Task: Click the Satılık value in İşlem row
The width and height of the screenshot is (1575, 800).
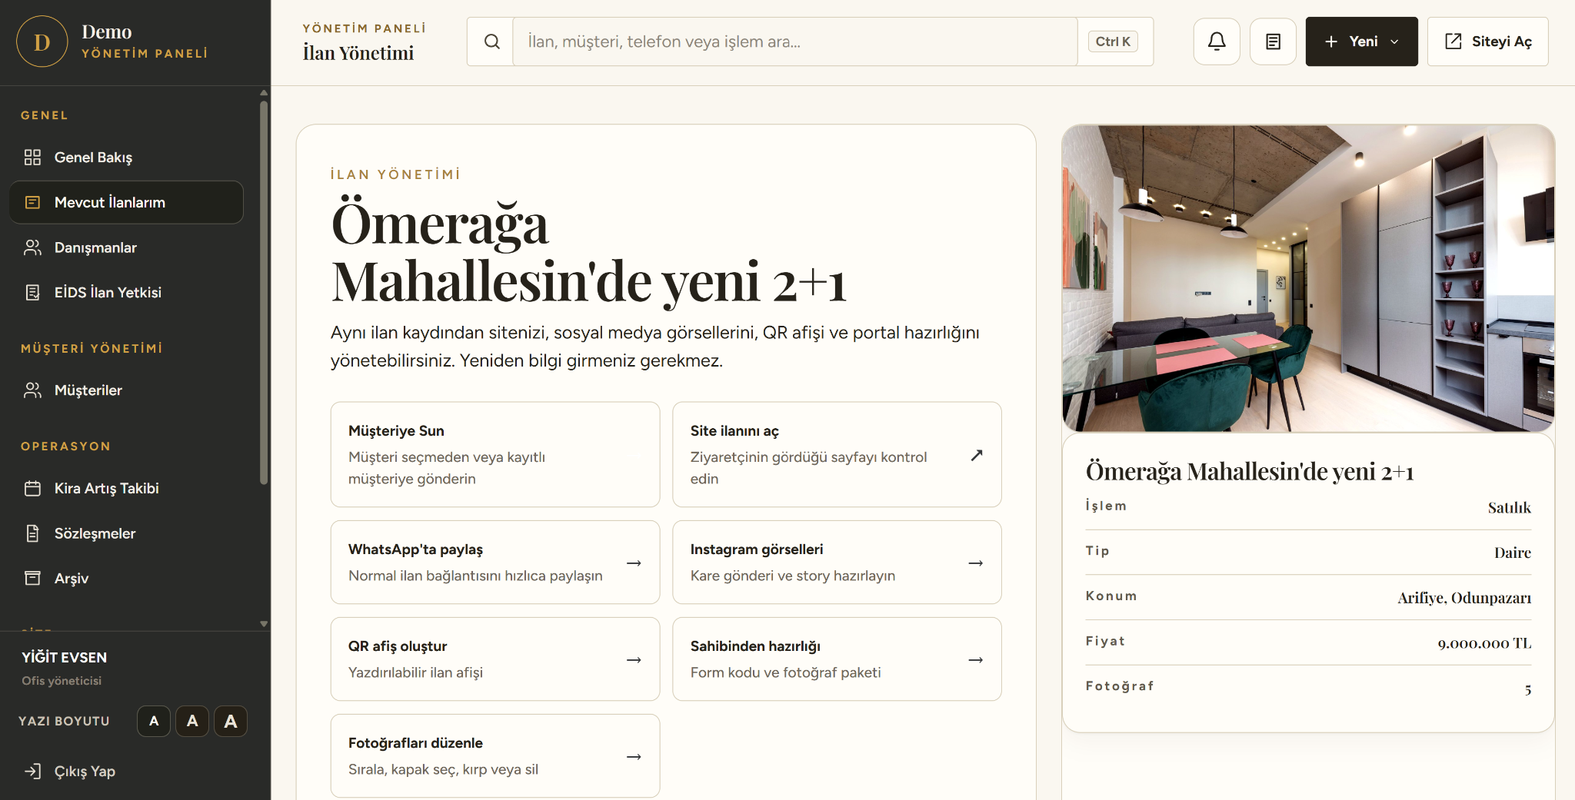Action: [x=1509, y=507]
